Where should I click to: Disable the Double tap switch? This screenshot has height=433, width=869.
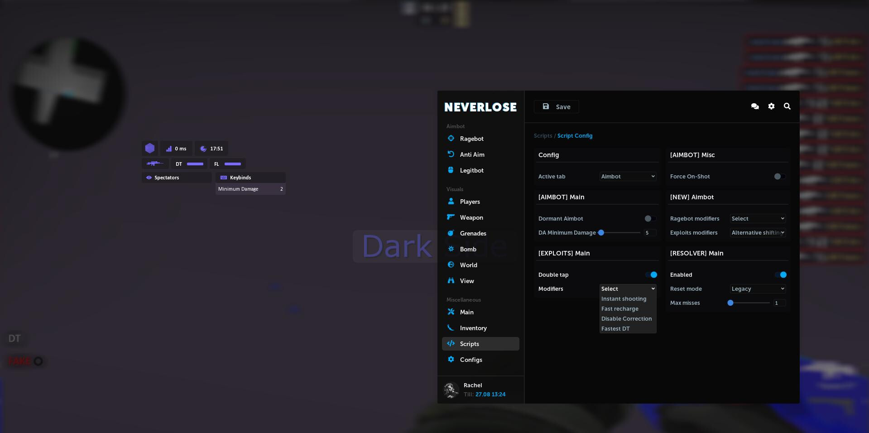click(652, 274)
